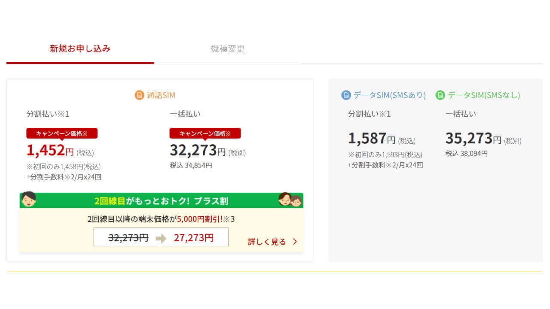Click the boy face icon on banner
Viewport: 550px width, 309px height.
click(29, 199)
